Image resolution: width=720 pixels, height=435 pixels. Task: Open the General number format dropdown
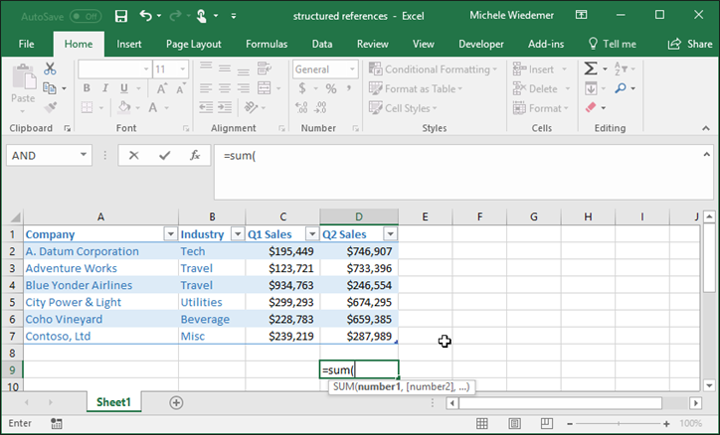pyautogui.click(x=352, y=70)
